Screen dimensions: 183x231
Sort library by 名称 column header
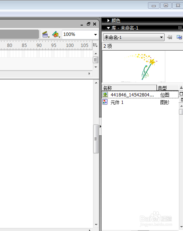point(129,88)
